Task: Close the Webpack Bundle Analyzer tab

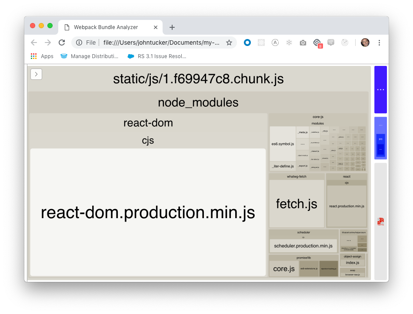Action: pyautogui.click(x=156, y=27)
